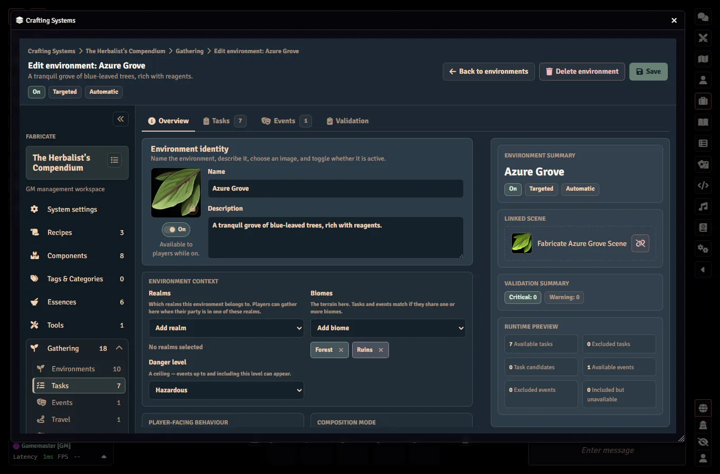The height and width of the screenshot is (474, 720).
Task: Open the crafting system list switcher icon
Action: click(114, 160)
